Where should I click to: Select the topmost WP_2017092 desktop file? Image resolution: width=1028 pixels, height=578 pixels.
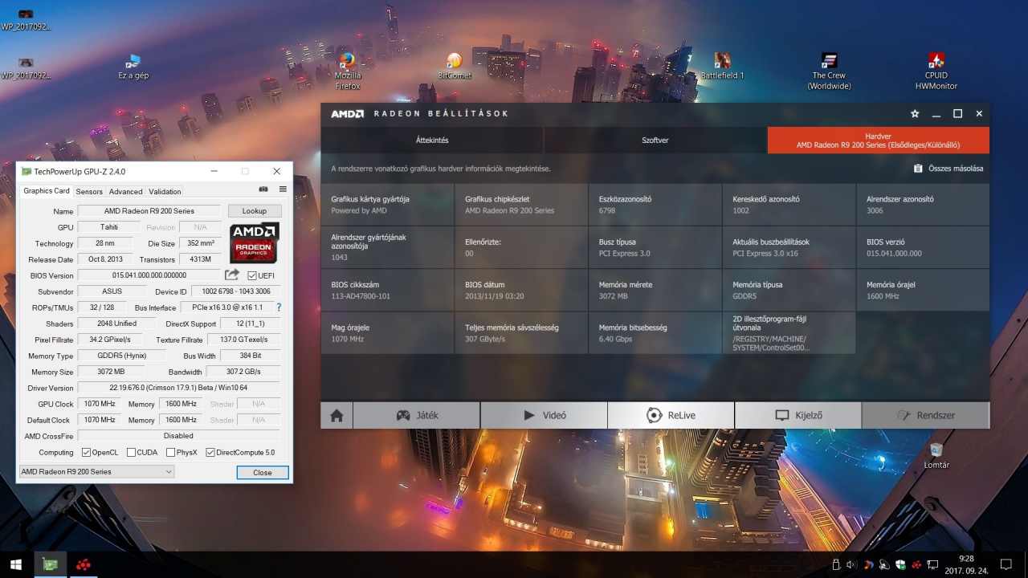(x=26, y=18)
